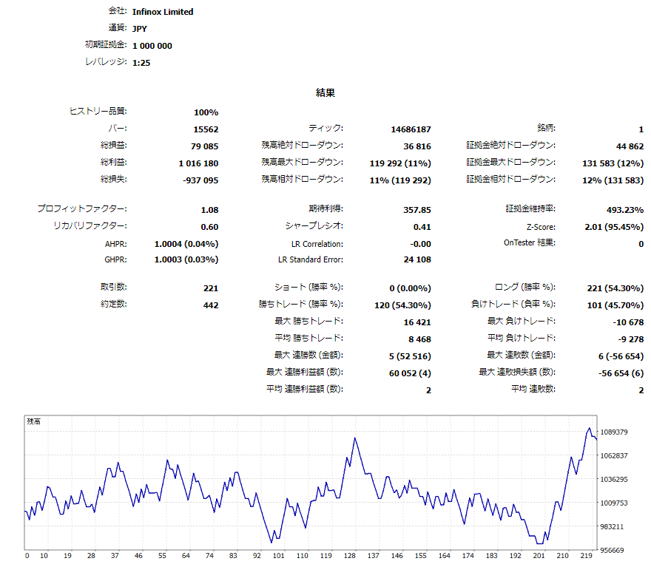
Task: Select the expected payoff value 357.85
Action: 417,210
